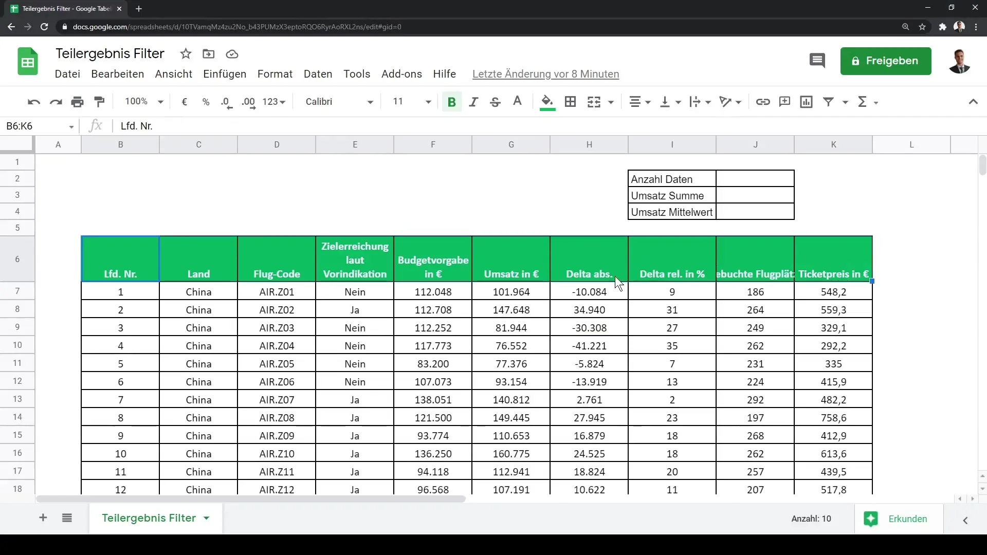Open text wrapping dropdown
The height and width of the screenshot is (555, 987).
(700, 102)
